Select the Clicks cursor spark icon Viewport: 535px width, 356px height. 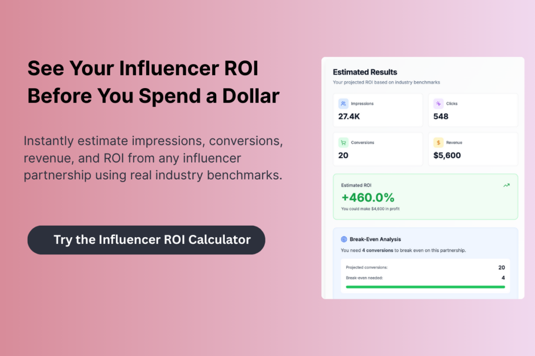pos(438,103)
